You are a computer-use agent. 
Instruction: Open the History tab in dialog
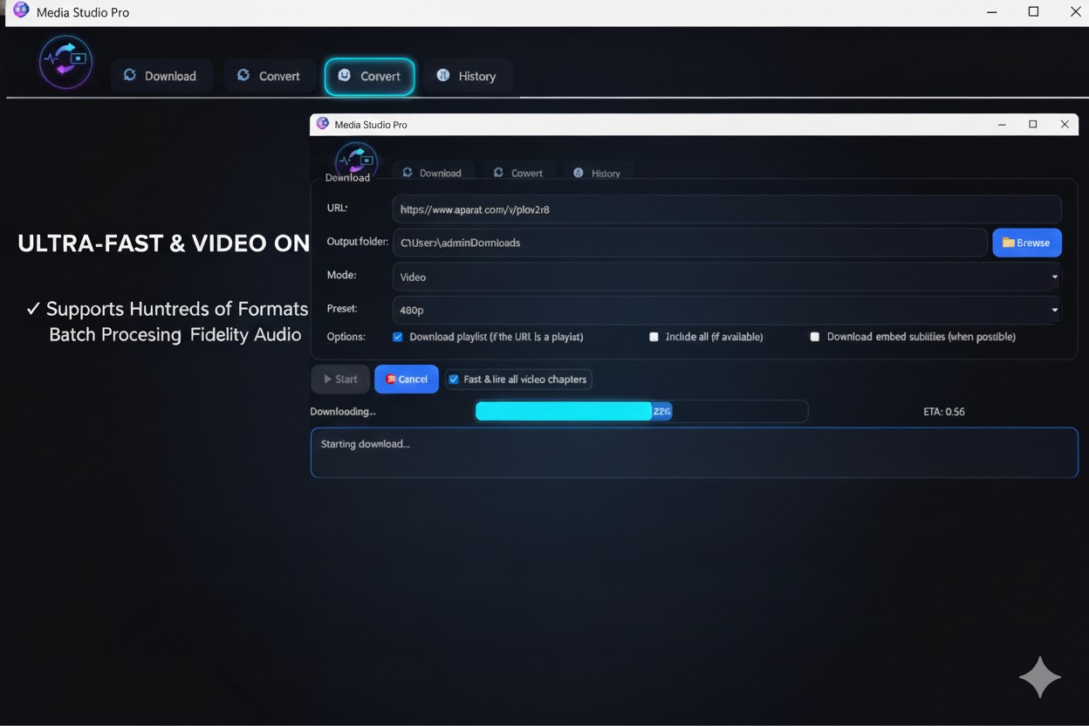click(598, 172)
